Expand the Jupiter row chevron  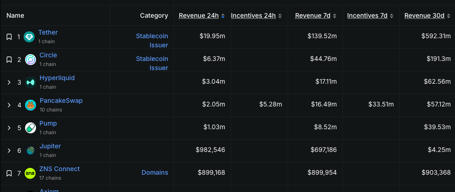pos(9,151)
